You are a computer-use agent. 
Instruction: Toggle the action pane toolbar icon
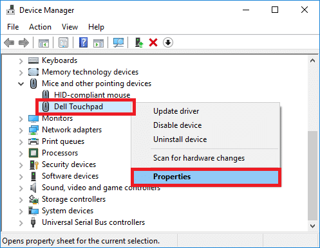(x=99, y=42)
